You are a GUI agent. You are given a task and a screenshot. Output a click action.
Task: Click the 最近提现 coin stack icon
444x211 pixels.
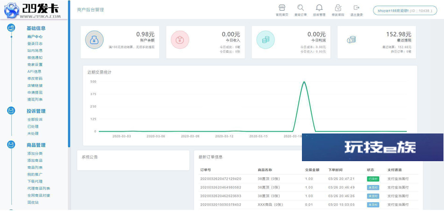click(x=351, y=40)
